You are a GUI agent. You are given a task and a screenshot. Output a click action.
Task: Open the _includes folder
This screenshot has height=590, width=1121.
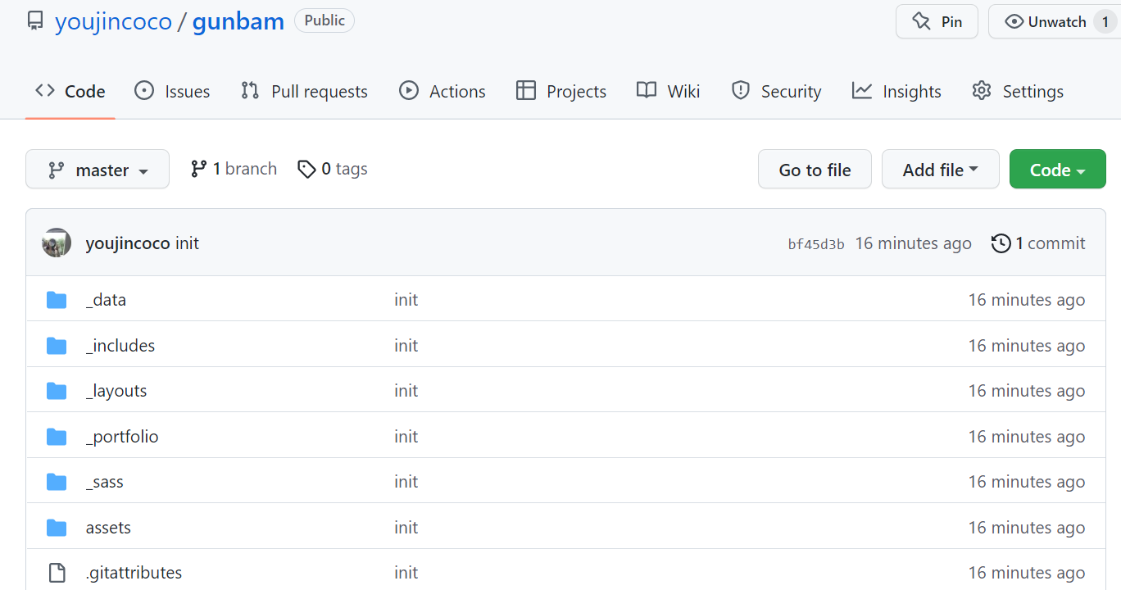coord(120,346)
